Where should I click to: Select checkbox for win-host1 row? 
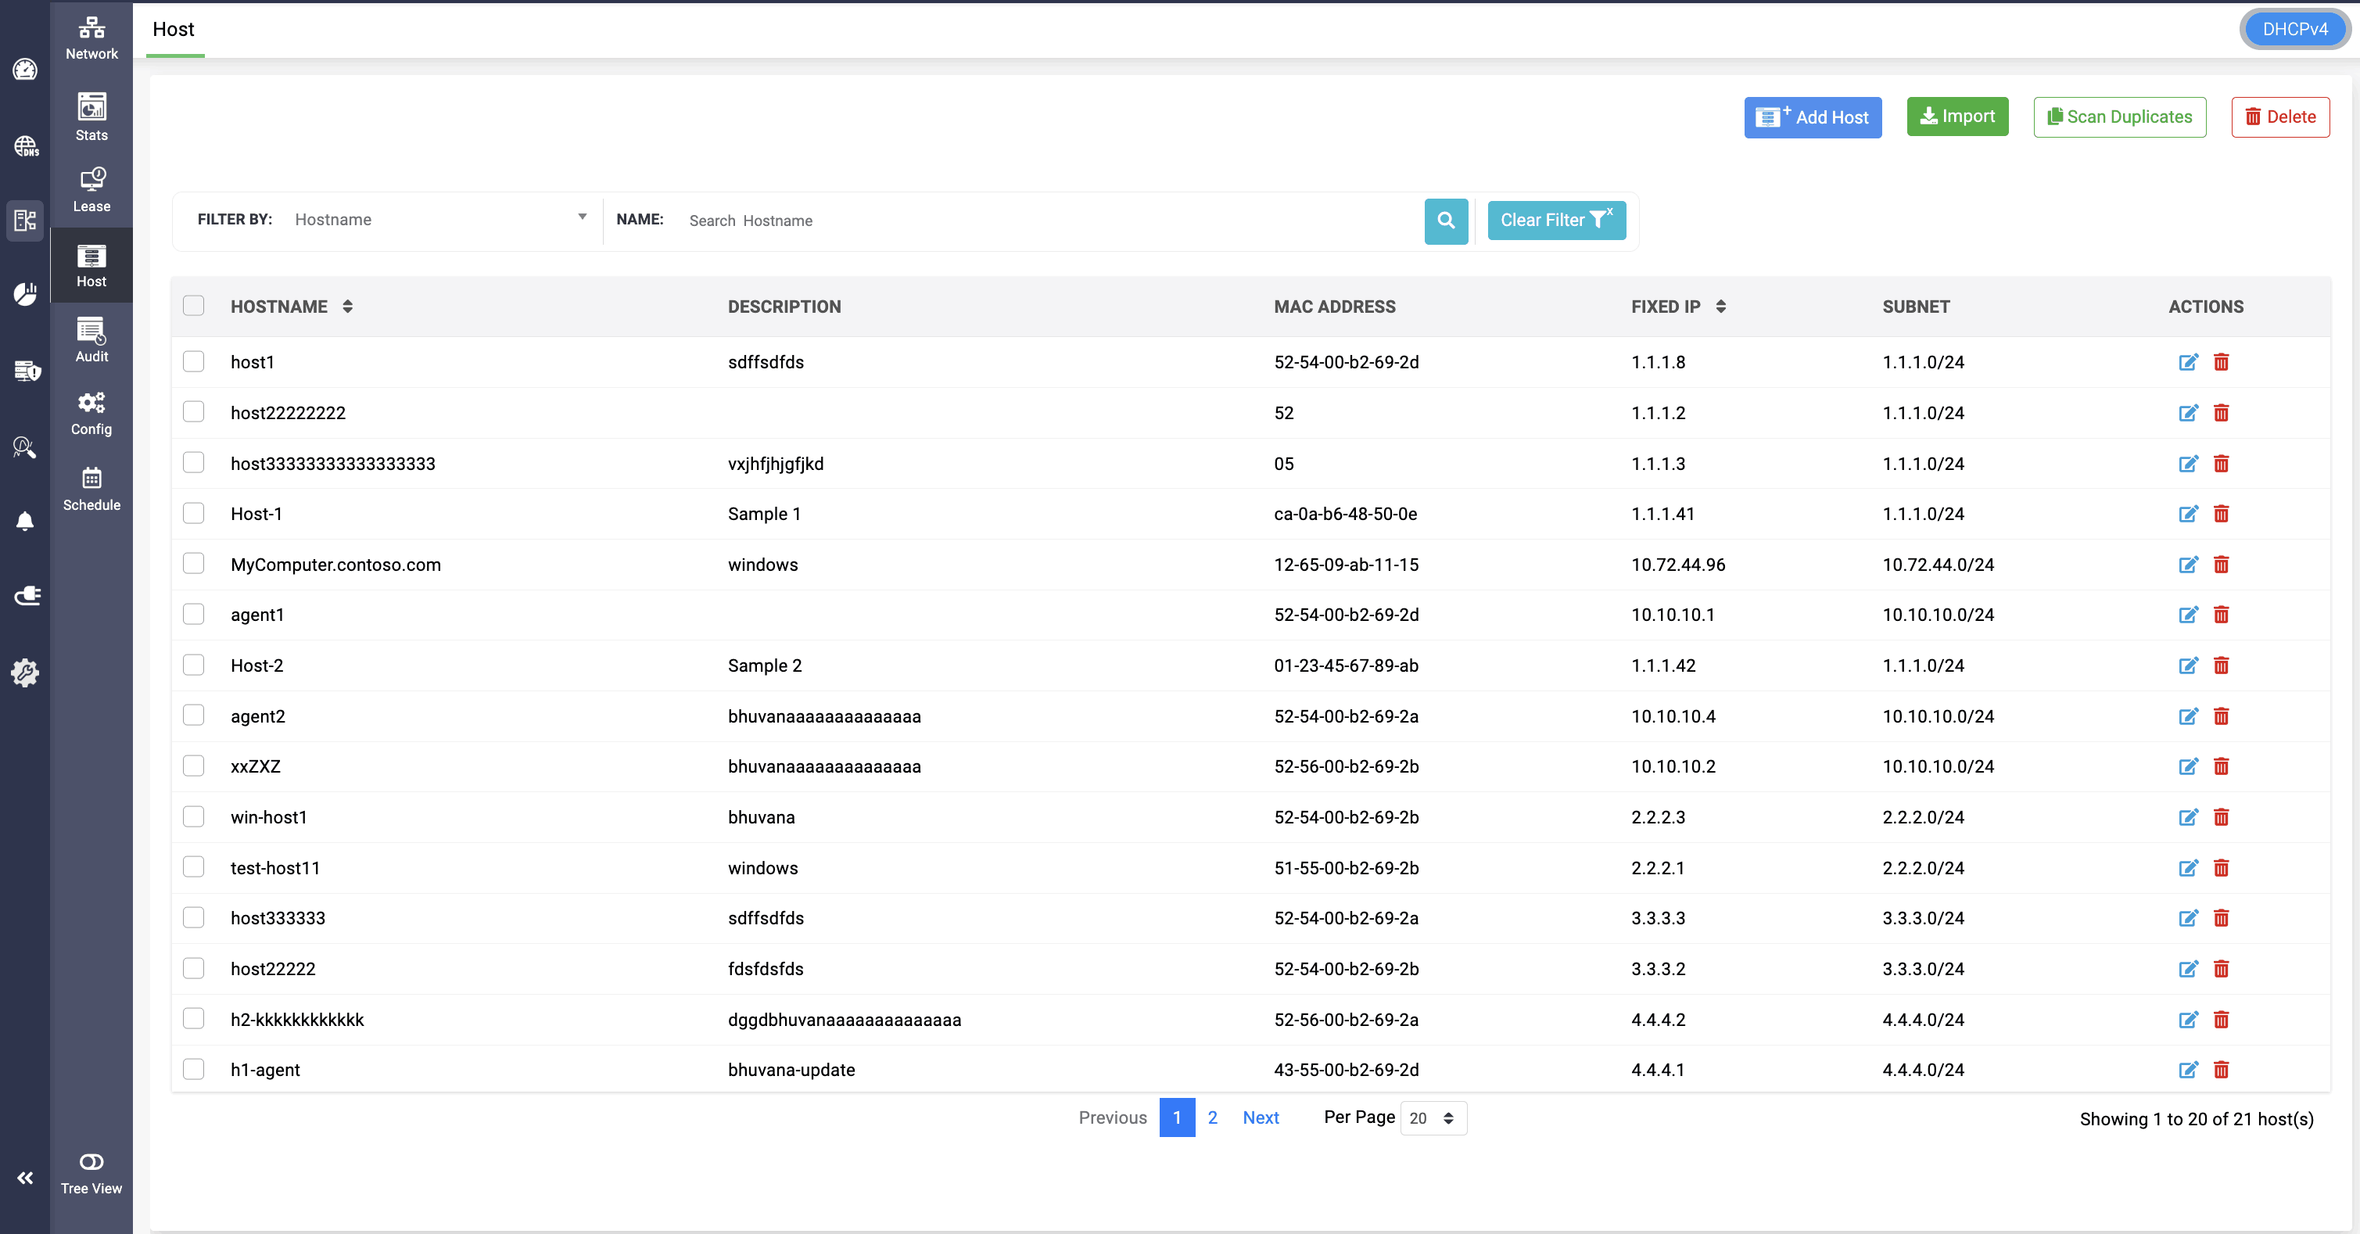[x=193, y=816]
